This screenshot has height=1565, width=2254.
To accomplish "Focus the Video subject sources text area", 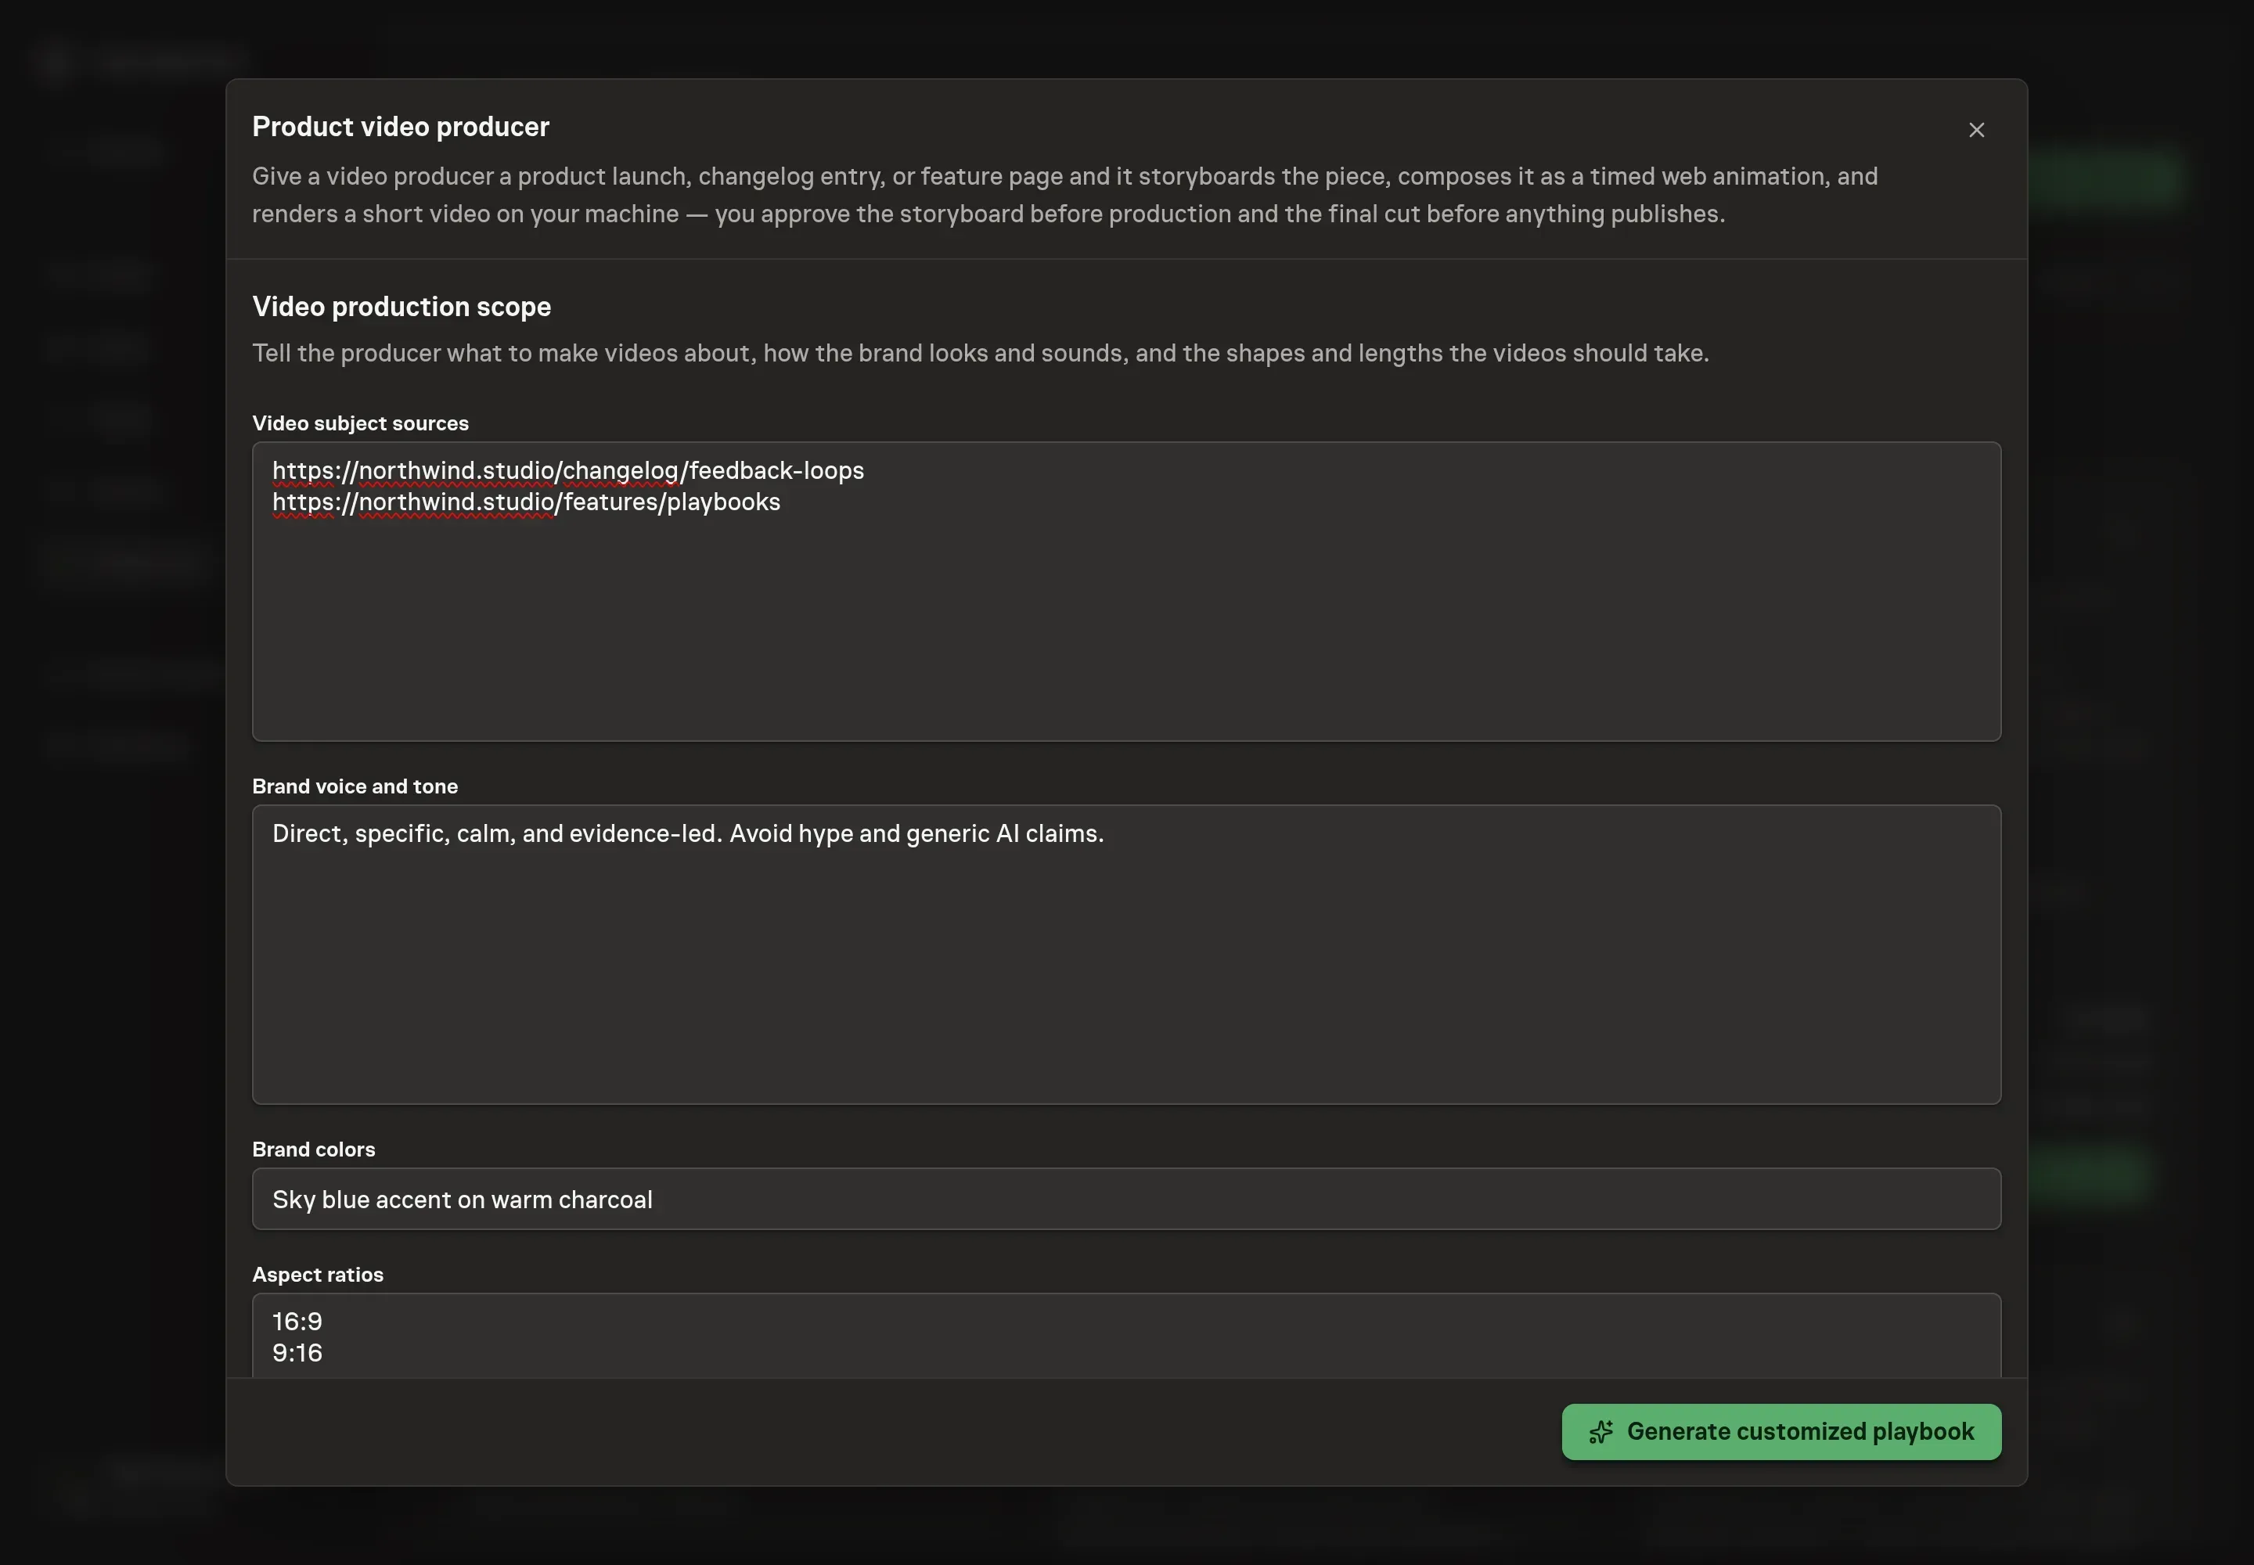I will click(1126, 592).
